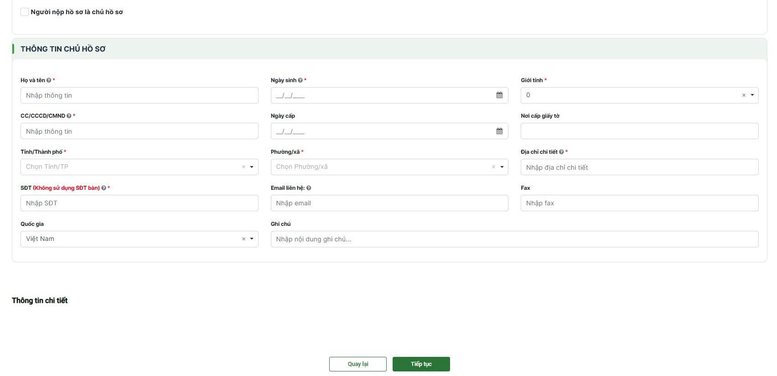The image size is (777, 376).
Task: Click help icon next to SĐT label
Action: click(104, 188)
